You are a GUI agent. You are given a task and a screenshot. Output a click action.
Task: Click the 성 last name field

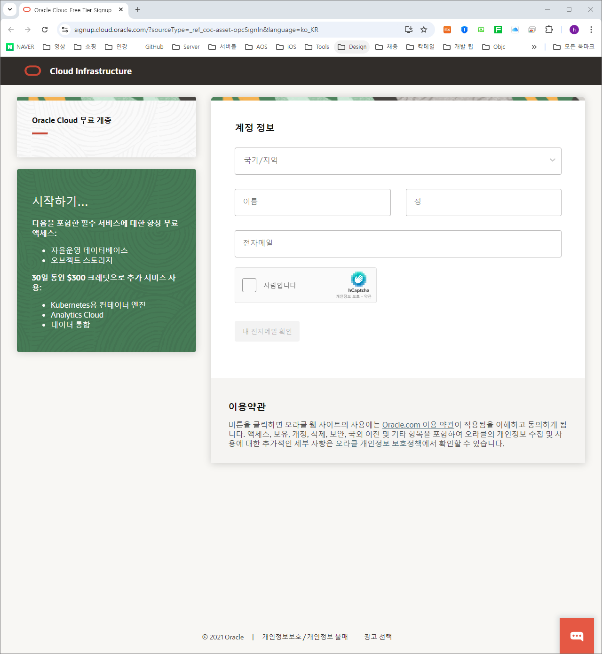tap(483, 202)
